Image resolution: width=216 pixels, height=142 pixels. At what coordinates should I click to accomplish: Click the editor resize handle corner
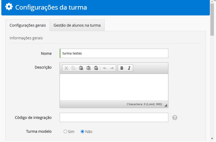(166, 105)
